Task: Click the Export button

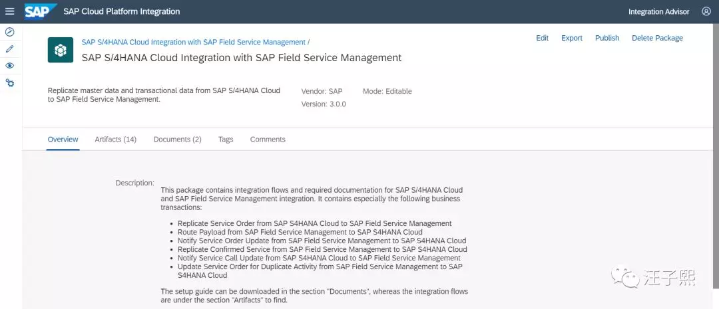Action: [572, 38]
